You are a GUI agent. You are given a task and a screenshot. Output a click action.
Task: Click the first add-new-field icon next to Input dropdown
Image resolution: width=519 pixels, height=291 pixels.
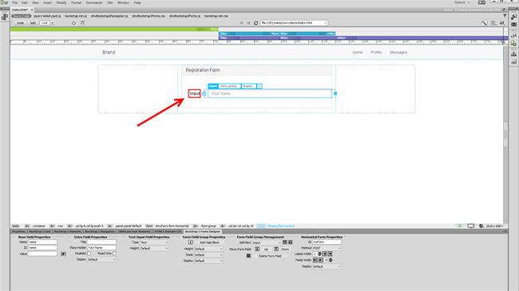click(285, 242)
